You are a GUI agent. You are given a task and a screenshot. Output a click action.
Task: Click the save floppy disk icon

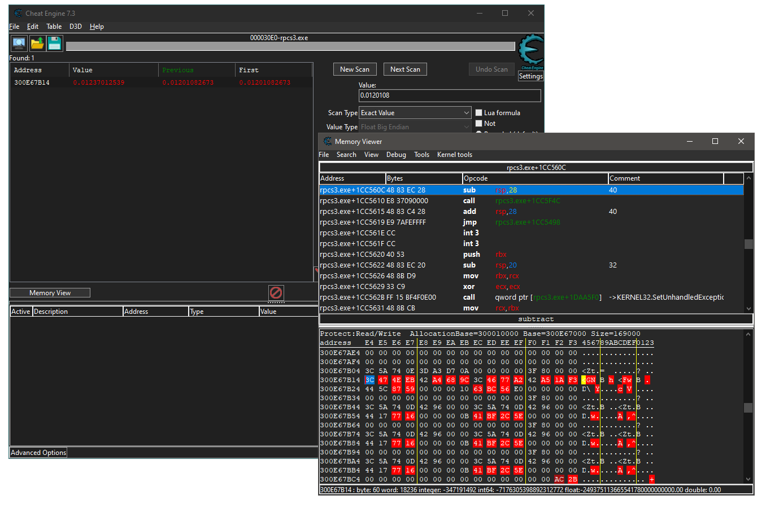click(55, 43)
